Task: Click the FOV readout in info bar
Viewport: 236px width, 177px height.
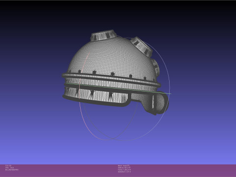Action: (x=8, y=166)
